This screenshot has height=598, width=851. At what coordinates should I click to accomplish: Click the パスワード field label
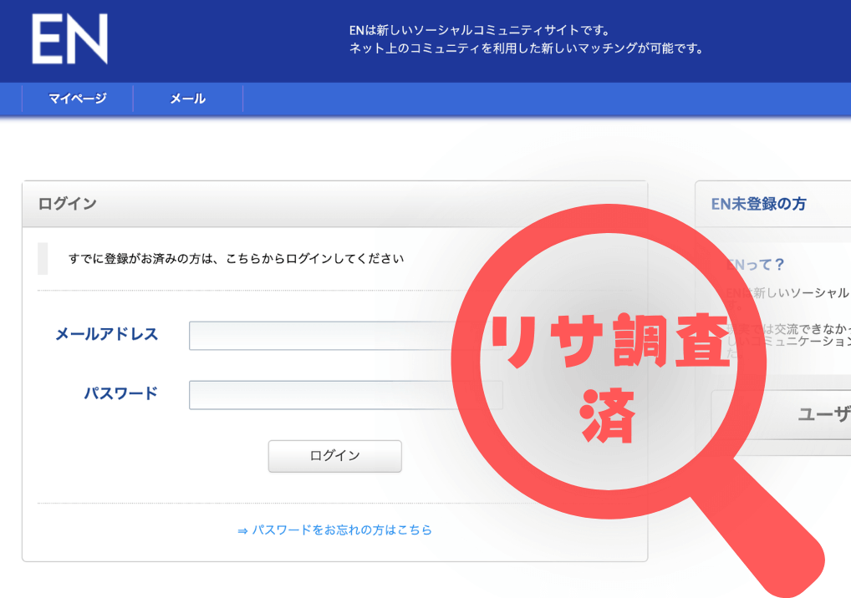[x=120, y=393]
